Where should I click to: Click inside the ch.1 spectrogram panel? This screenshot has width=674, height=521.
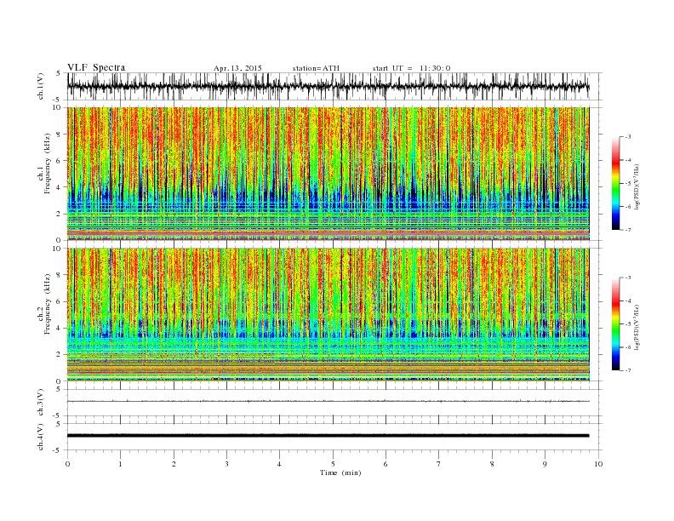328,174
